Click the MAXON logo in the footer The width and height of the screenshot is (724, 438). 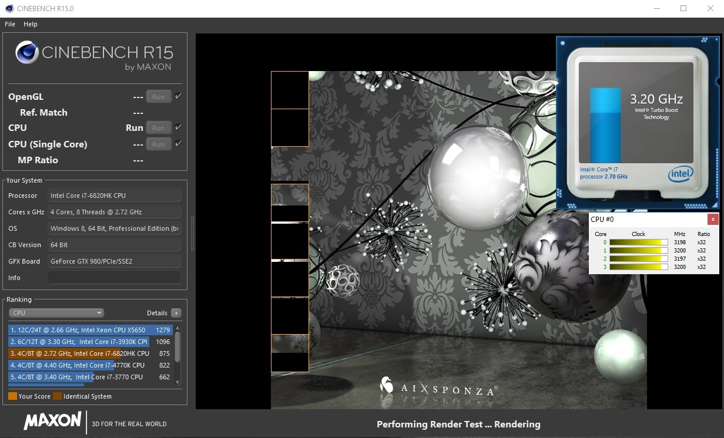coord(52,420)
